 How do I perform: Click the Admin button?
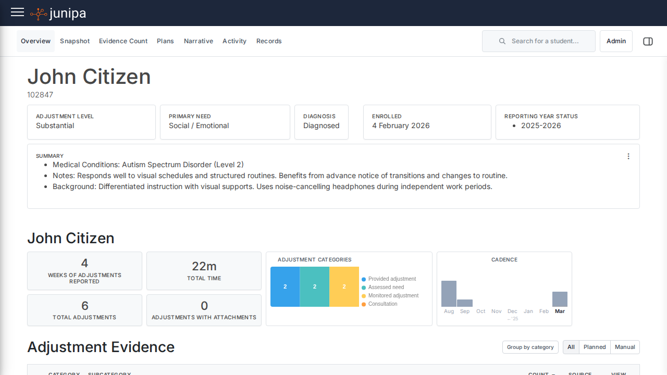pyautogui.click(x=616, y=41)
